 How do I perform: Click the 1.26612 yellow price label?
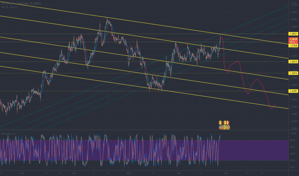coord(293,62)
